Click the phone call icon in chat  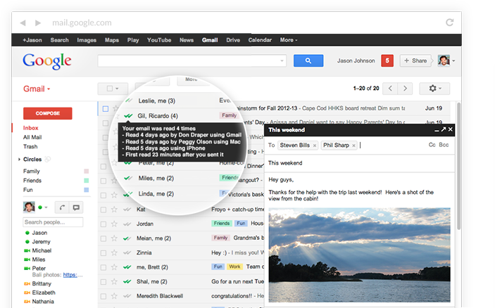pyautogui.click(x=62, y=207)
